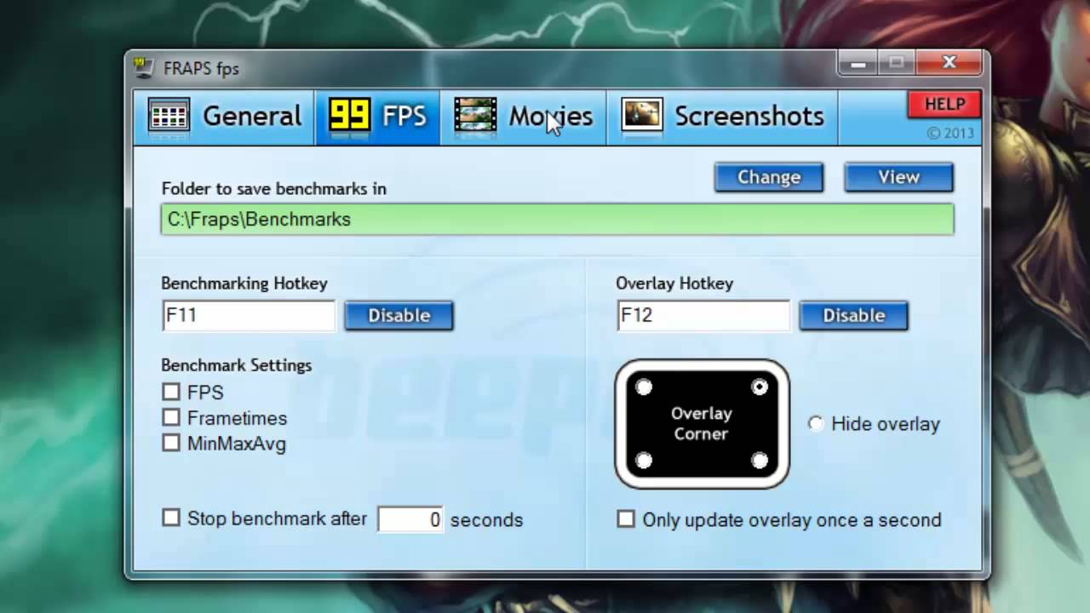Enable the FPS benchmark checkbox
The image size is (1090, 613).
pos(171,392)
